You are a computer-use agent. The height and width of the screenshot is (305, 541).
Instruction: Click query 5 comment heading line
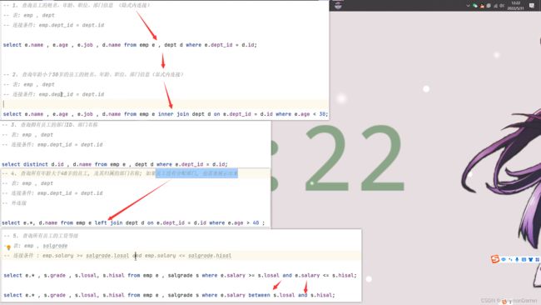click(x=41, y=236)
